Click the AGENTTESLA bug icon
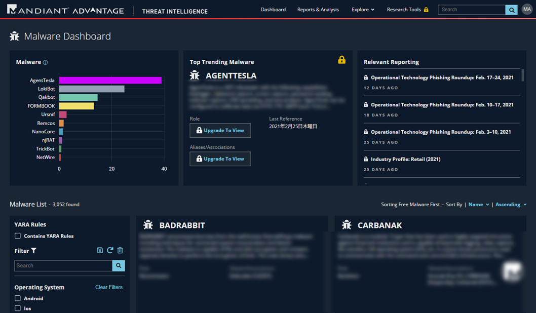The image size is (536, 313). [195, 75]
